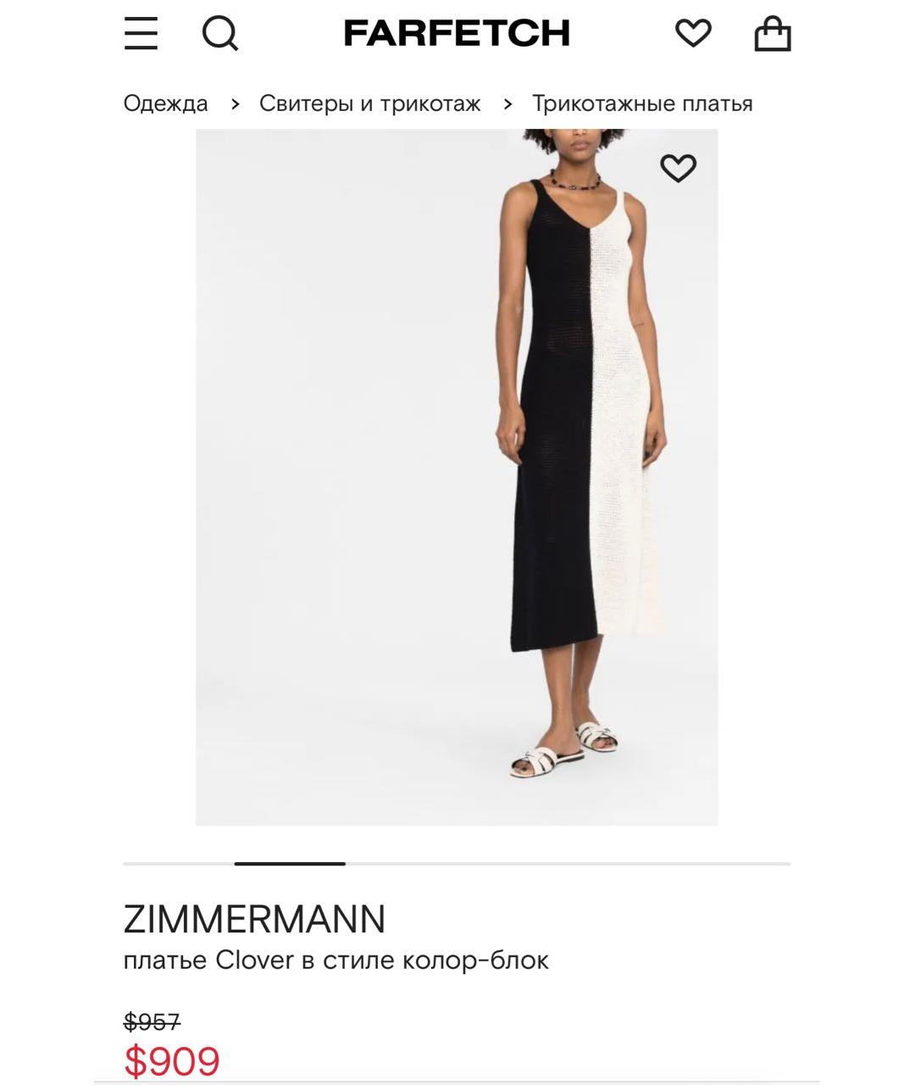Viewport: 915px width, 1085px height.
Task: Open Свитеры и трикотаж breadcrumb
Action: (370, 103)
